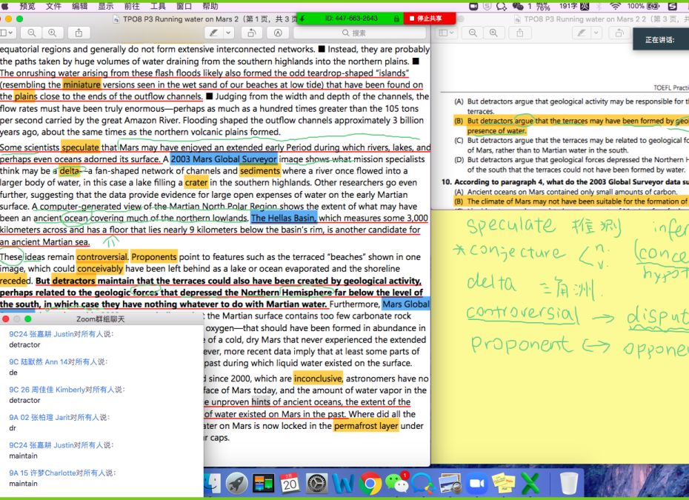Click Charlotte's "maintain" chat message
The image size is (689, 500).
point(23,483)
